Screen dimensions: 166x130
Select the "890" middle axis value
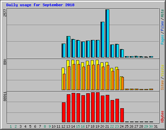tap(5, 62)
